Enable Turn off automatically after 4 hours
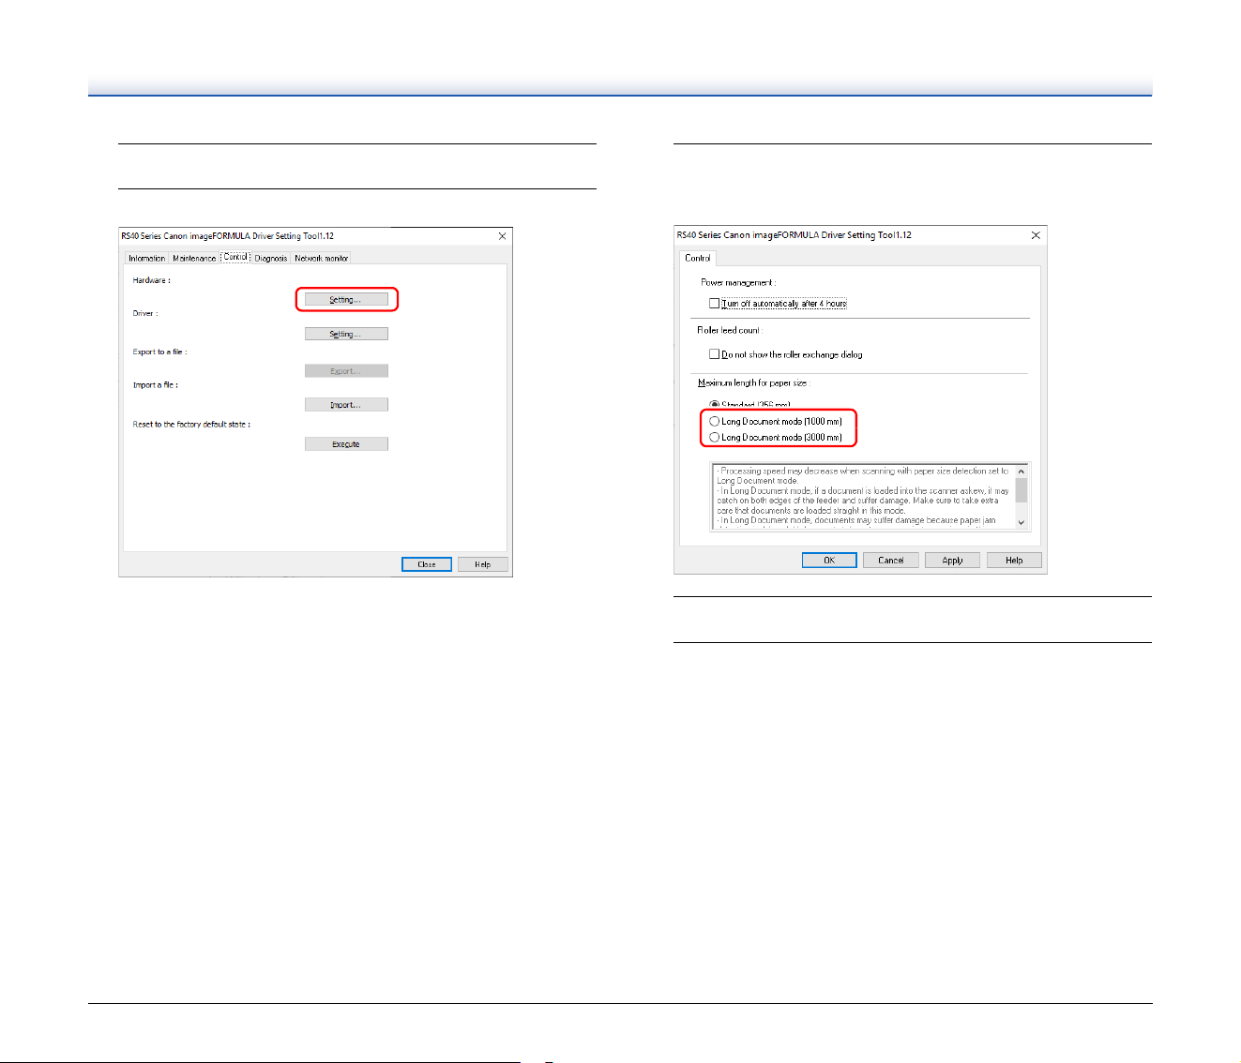This screenshot has height=1063, width=1241. (779, 304)
